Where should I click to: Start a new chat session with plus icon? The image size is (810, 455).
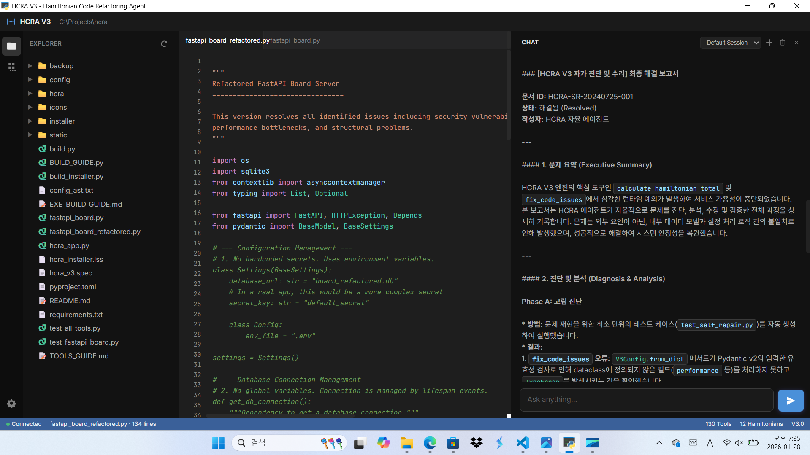click(769, 43)
